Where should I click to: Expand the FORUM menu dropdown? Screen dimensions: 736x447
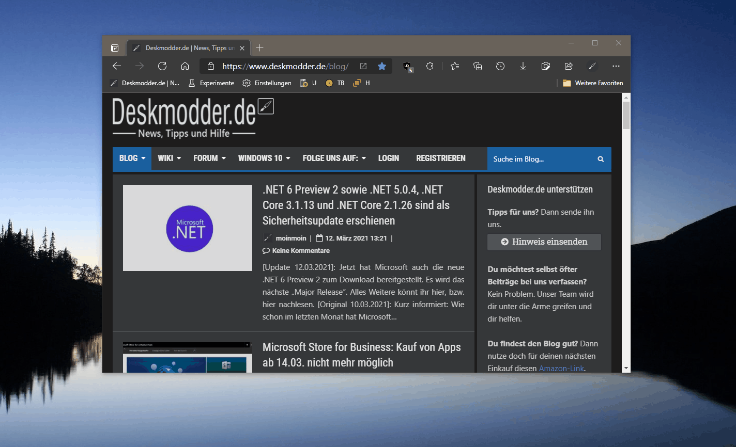tap(209, 158)
